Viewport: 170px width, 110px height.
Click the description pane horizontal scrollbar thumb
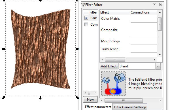click(x=124, y=100)
